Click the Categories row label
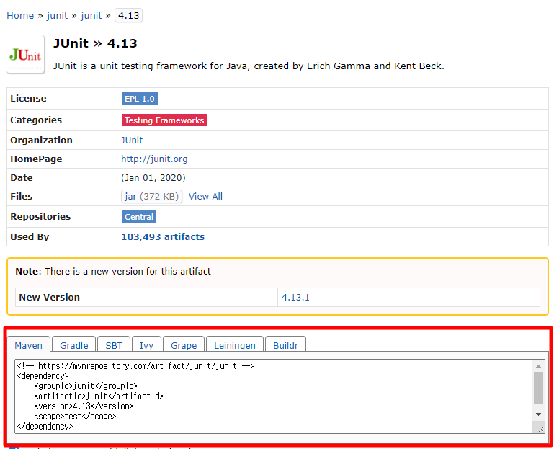The image size is (554, 449). [x=36, y=120]
